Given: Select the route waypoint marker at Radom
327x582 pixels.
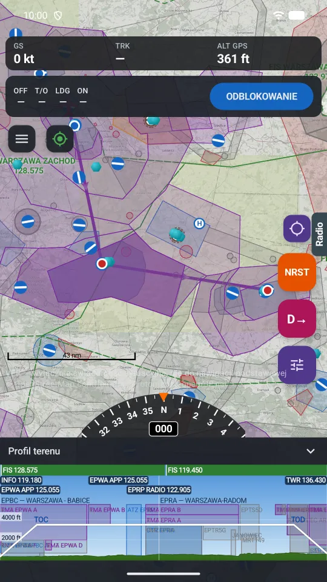Looking at the screenshot, I should (102, 264).
